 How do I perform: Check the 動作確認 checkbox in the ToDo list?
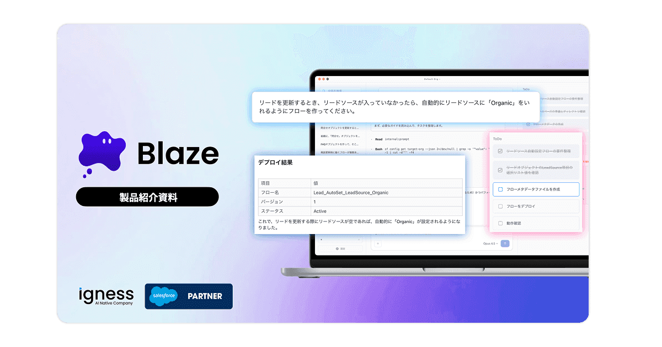(x=500, y=223)
